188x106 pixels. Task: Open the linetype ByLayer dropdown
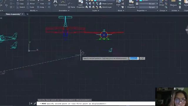coord(149,7)
